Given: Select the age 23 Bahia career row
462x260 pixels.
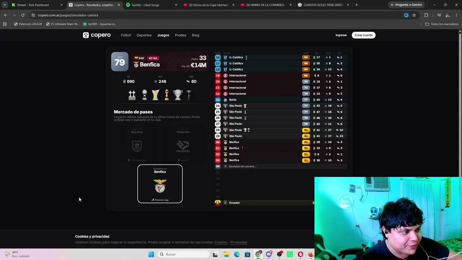Looking at the screenshot, I should click(281, 100).
